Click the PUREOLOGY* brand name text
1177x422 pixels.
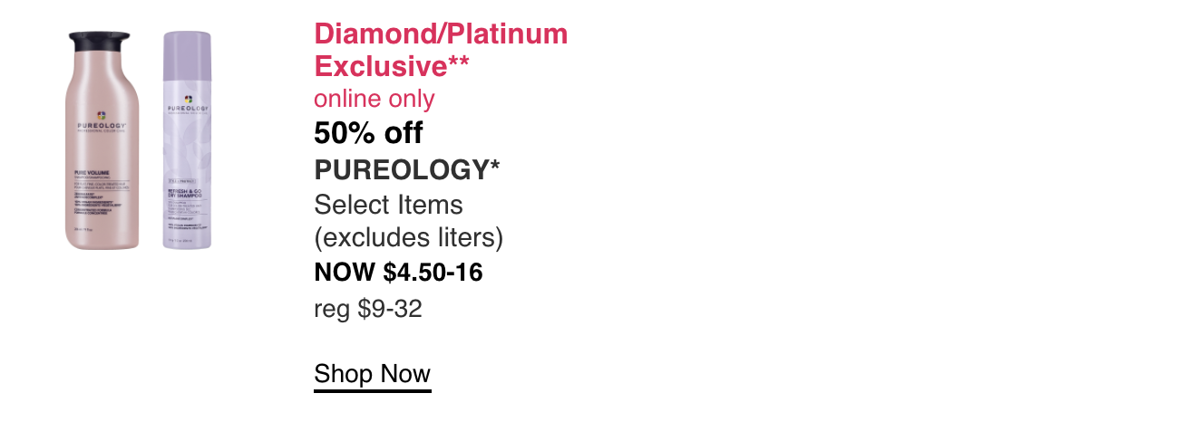[407, 169]
